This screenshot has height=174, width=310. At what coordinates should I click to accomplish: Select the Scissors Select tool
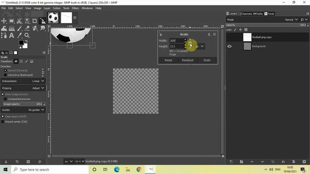click(x=19, y=21)
